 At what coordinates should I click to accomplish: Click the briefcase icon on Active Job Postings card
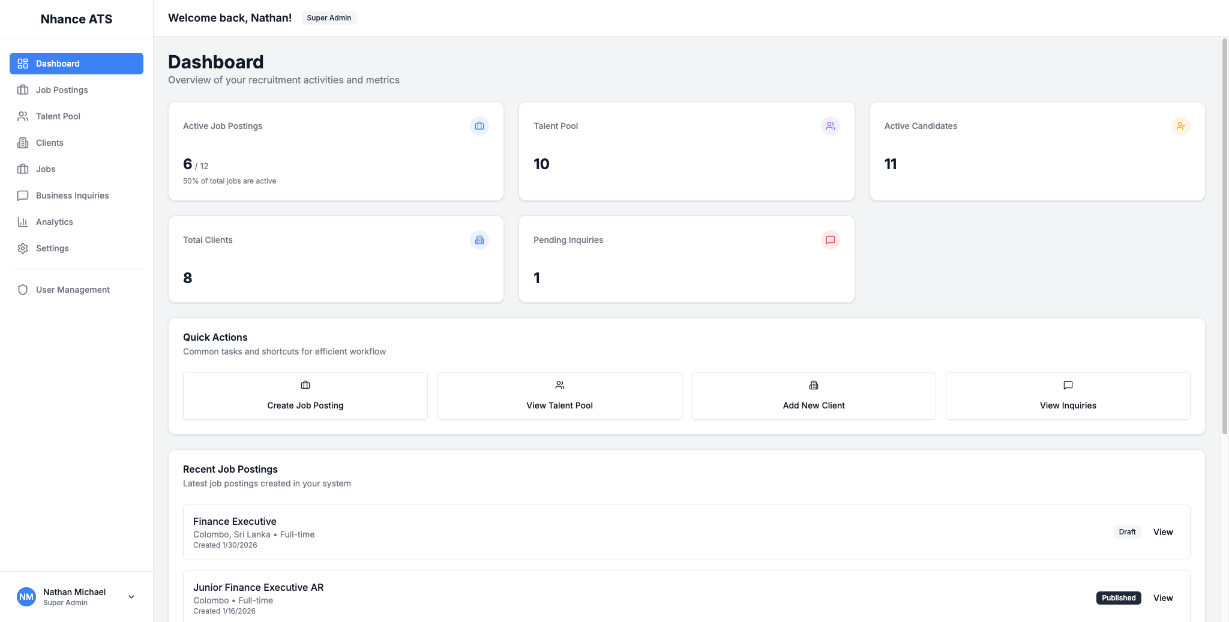pyautogui.click(x=479, y=126)
